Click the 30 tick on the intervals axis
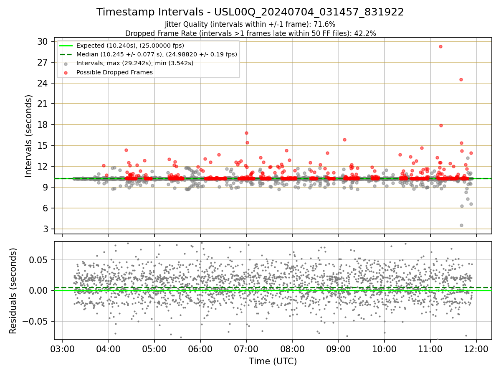The width and height of the screenshot is (501, 376). pyautogui.click(x=42, y=41)
